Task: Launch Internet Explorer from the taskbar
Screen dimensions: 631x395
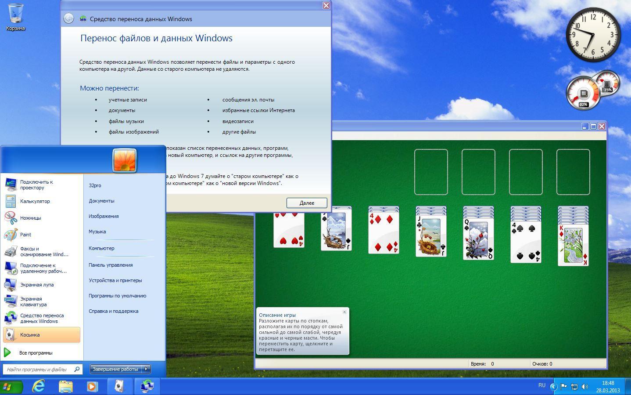Action: click(39, 386)
